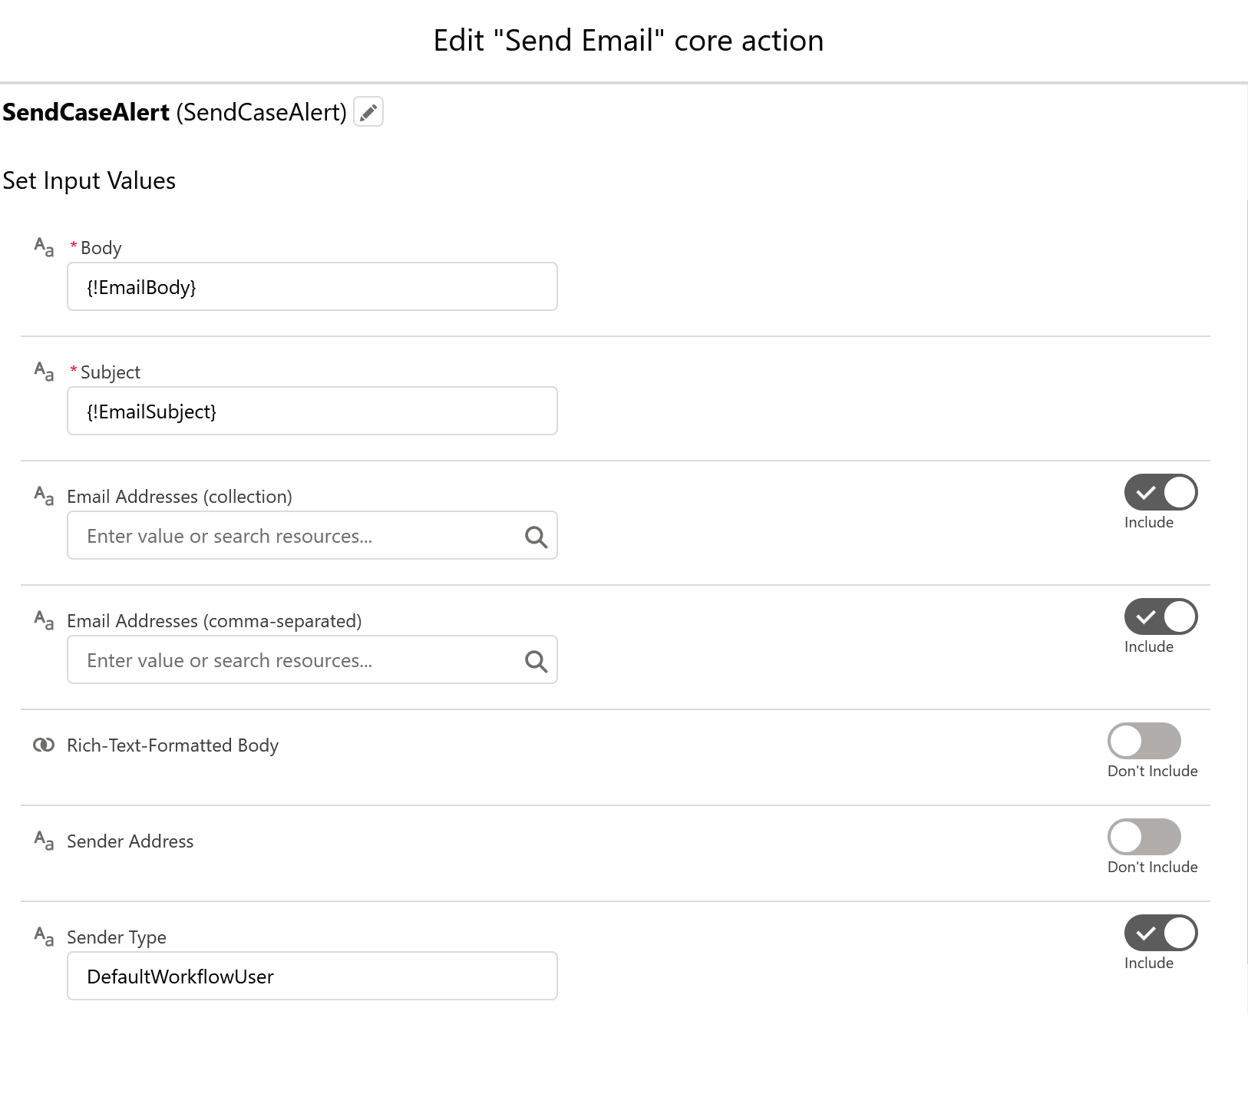Click the search icon in Email Addresses (comma-separated)
Image resolution: width=1248 pixels, height=1094 pixels.
pyautogui.click(x=536, y=661)
